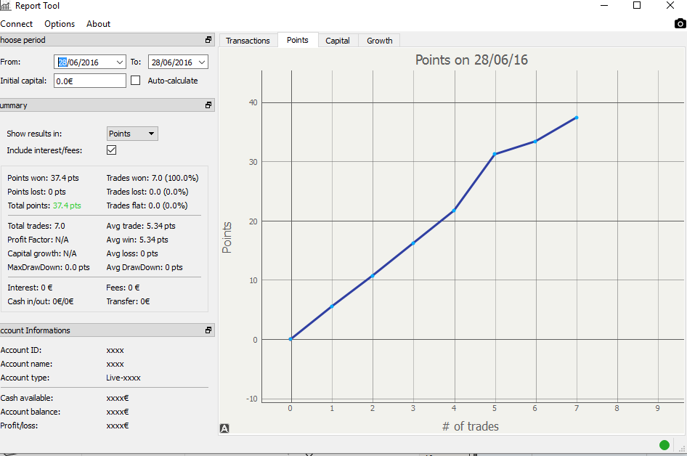Click the Initial capital input field
687x456 pixels.
pos(90,81)
